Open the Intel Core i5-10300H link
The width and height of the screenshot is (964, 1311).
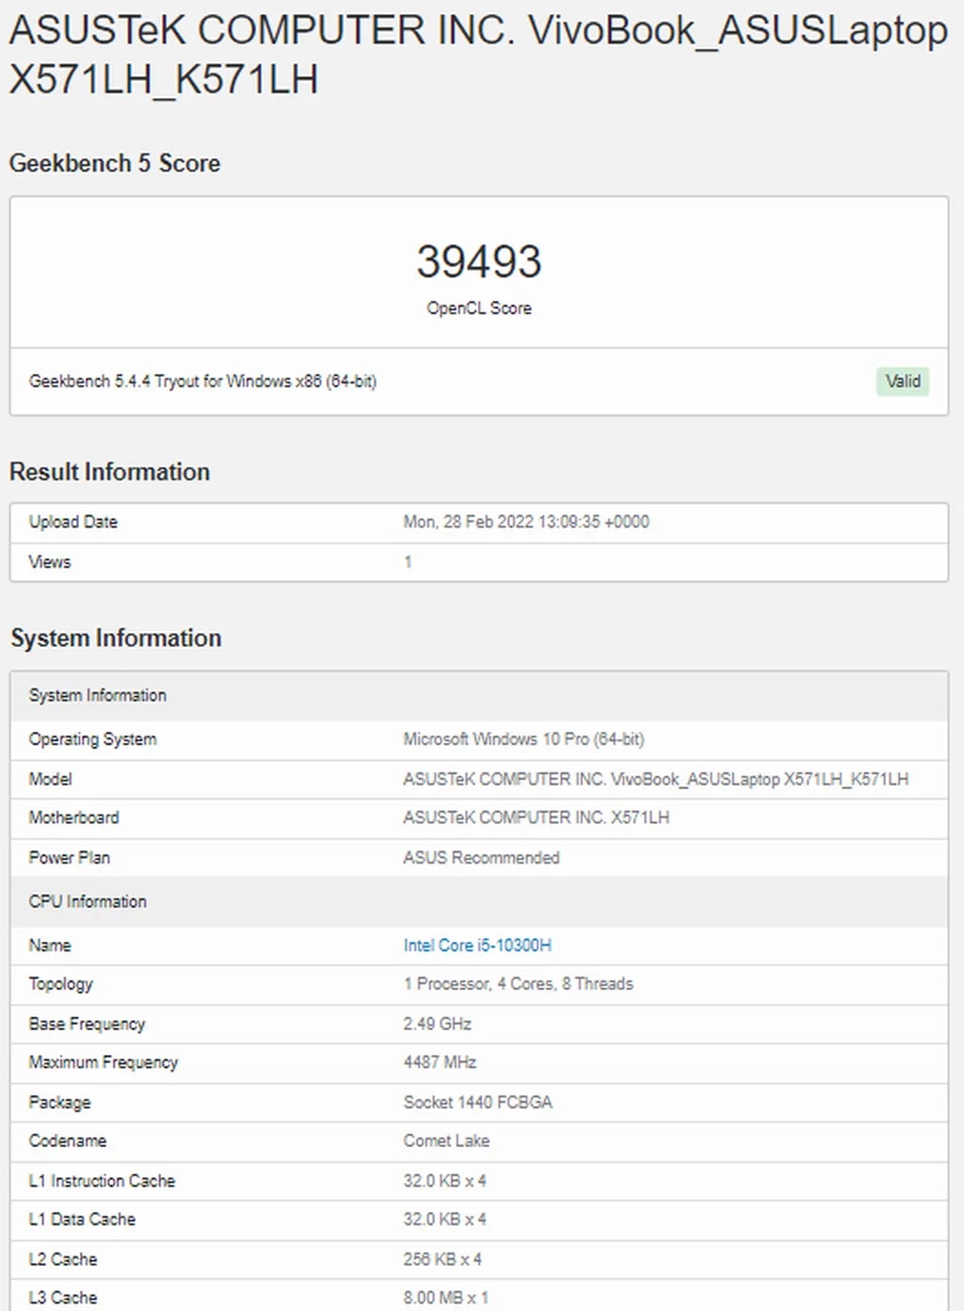click(477, 945)
